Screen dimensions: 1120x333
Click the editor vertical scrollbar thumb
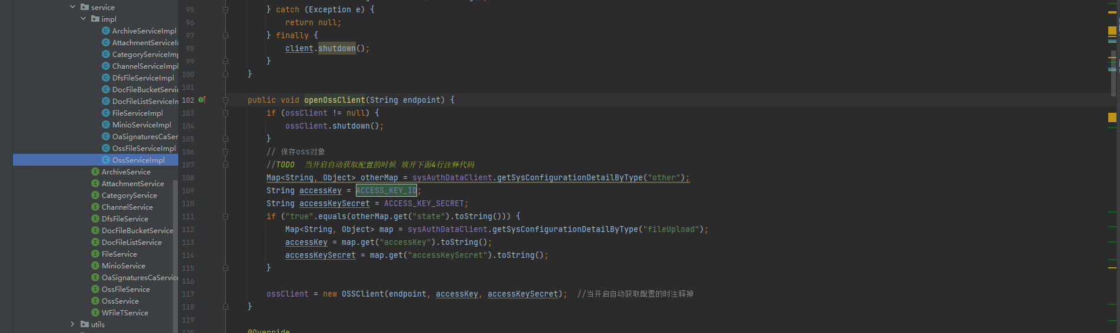1113,73
